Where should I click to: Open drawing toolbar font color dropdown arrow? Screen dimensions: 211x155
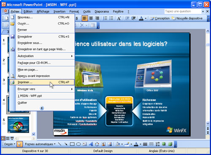coord(141,144)
